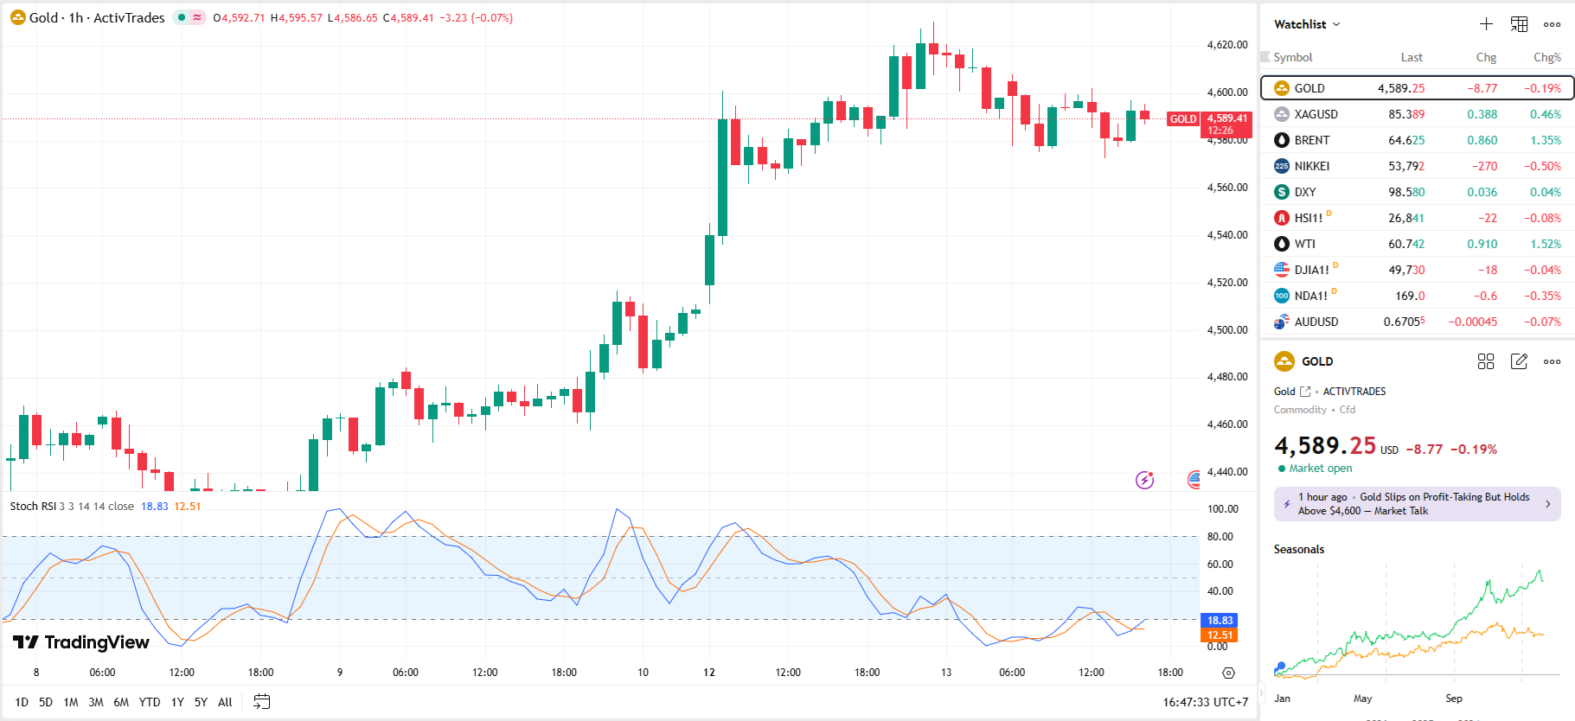The height and width of the screenshot is (721, 1575).
Task: Toggle the pink derived data indicator
Action: coord(197,17)
